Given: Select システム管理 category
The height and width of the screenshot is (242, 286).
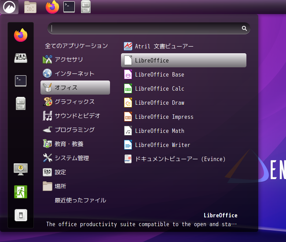Looking at the screenshot, I should (75, 158).
